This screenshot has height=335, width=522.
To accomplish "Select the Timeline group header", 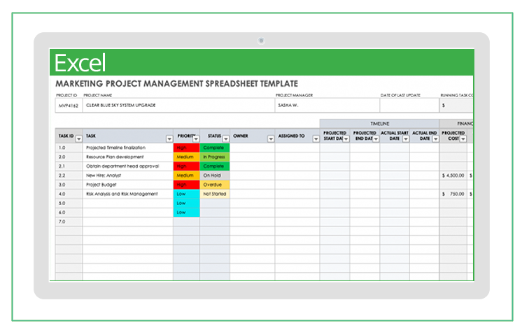I will 379,123.
